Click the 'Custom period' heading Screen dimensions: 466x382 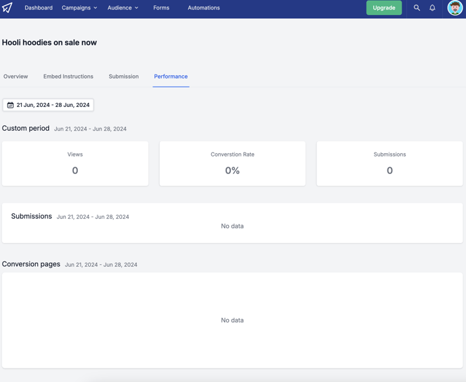26,128
